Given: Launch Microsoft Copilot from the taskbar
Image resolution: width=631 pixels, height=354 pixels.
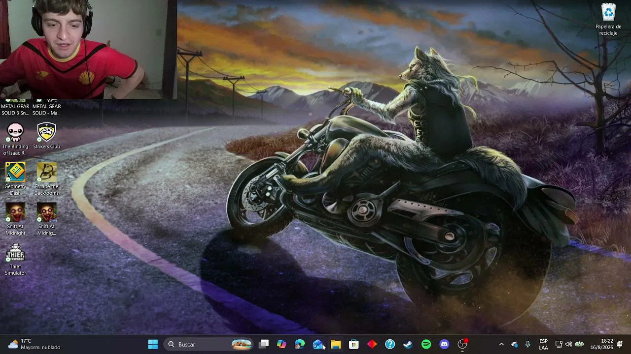Looking at the screenshot, I should (281, 344).
